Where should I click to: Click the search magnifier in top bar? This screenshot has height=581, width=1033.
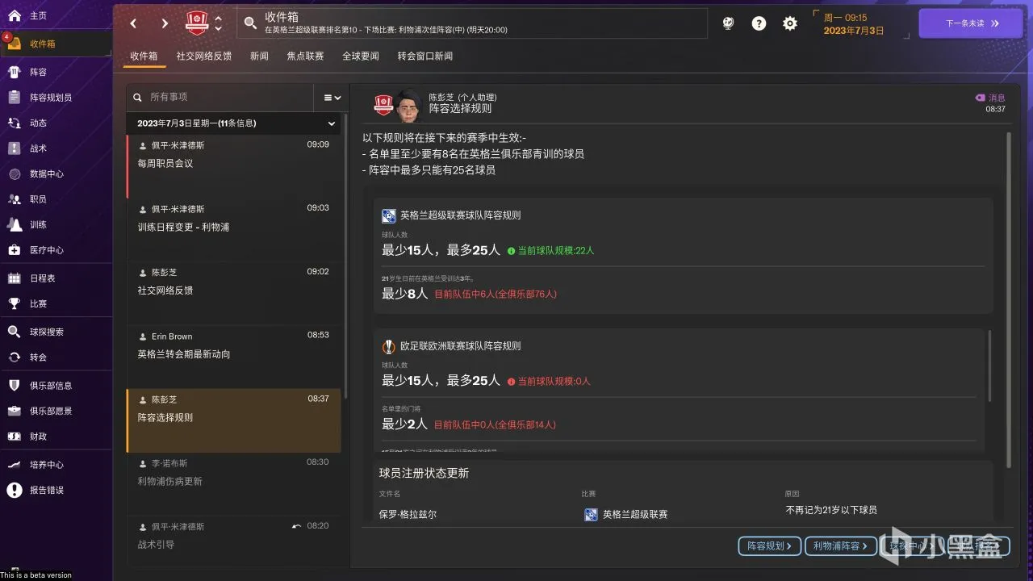point(251,23)
